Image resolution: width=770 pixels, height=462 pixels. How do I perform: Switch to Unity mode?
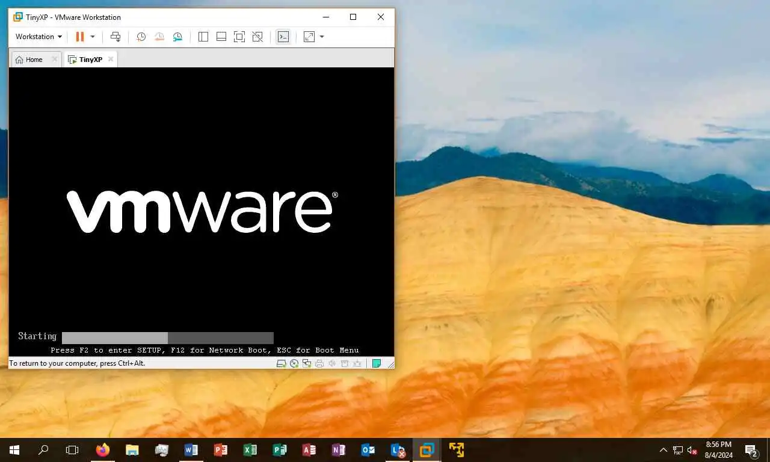coord(257,37)
